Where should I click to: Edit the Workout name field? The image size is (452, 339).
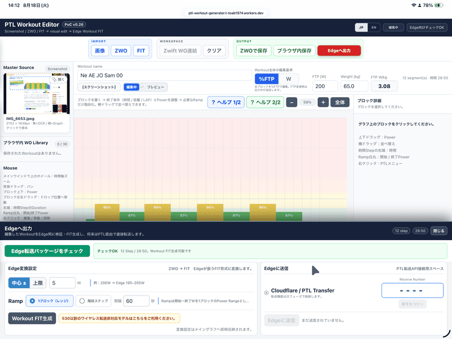click(164, 76)
